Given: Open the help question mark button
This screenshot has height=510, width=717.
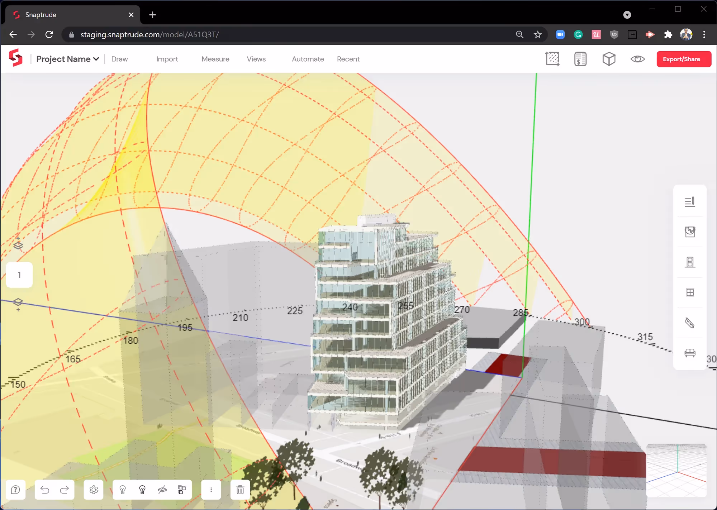Looking at the screenshot, I should 15,490.
